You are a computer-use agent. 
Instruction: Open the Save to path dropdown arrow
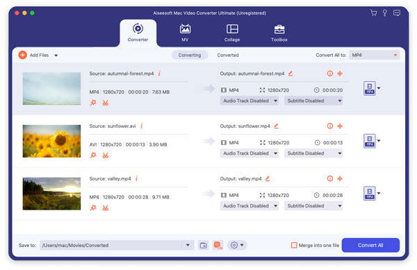pos(188,245)
